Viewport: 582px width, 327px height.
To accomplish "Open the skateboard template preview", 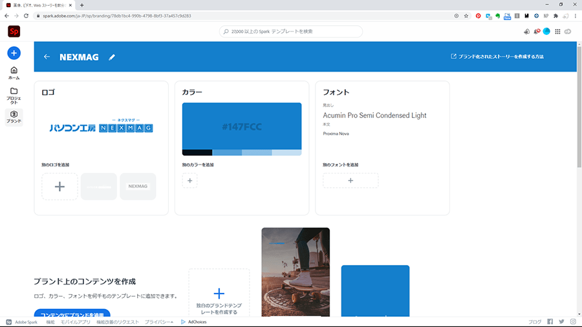I will [x=296, y=272].
